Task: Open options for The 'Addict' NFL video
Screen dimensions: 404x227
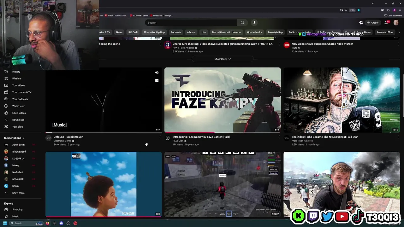Action: (x=398, y=137)
